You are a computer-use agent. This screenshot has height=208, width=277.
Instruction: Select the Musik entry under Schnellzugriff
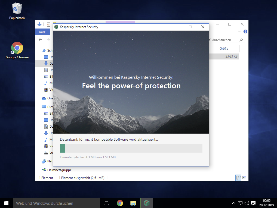[48, 83]
